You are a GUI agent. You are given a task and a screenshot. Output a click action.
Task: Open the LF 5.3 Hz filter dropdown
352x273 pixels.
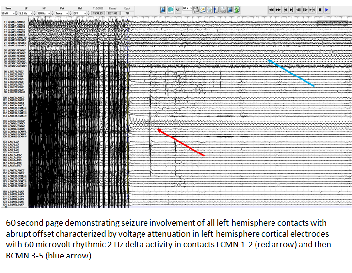click(32, 13)
